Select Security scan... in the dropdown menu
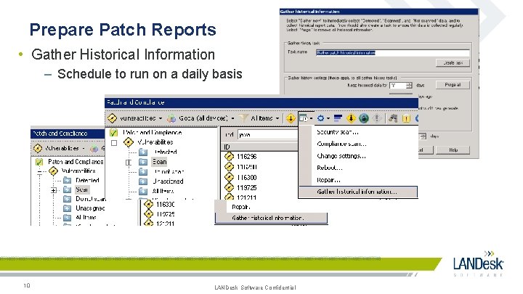Screen dimensions: 523x294 coord(338,132)
